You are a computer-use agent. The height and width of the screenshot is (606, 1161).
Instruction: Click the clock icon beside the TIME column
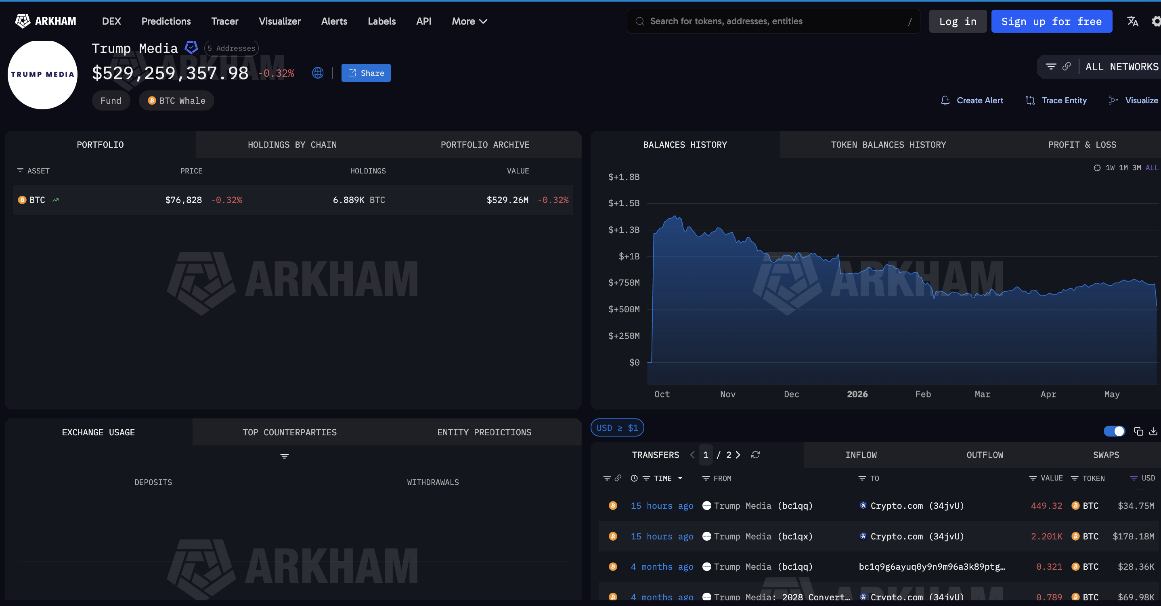tap(634, 478)
